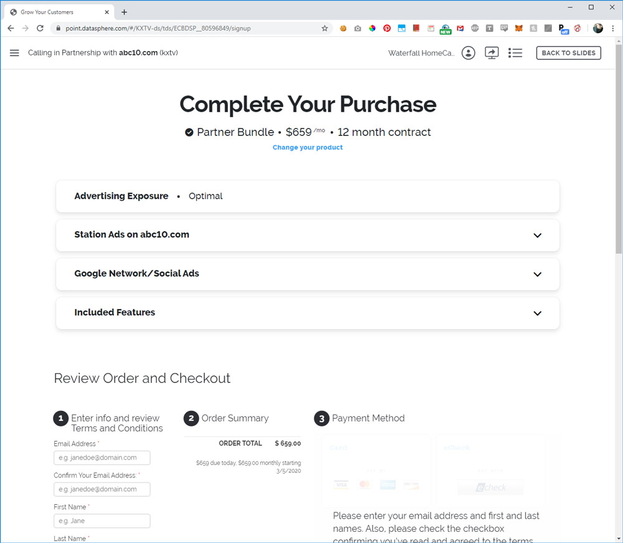Expand the Station Ads on abc10.com section
The image size is (623, 543).
tap(537, 235)
